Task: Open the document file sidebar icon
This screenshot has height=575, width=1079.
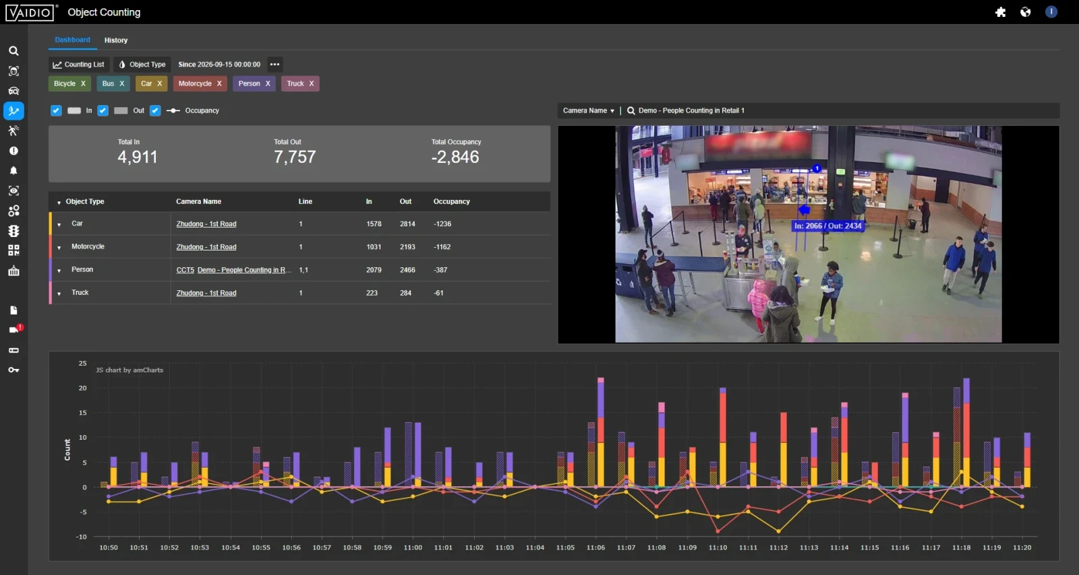Action: point(13,310)
